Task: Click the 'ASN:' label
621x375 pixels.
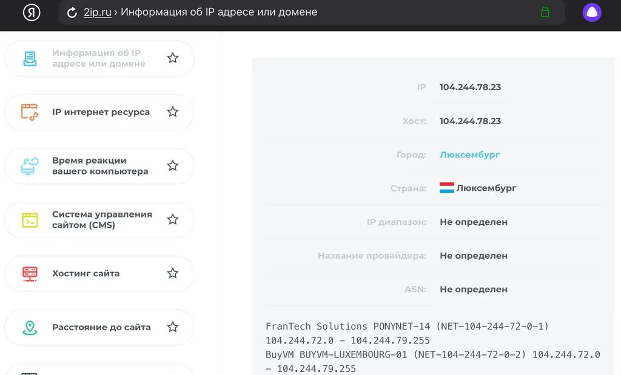Action: [x=415, y=289]
